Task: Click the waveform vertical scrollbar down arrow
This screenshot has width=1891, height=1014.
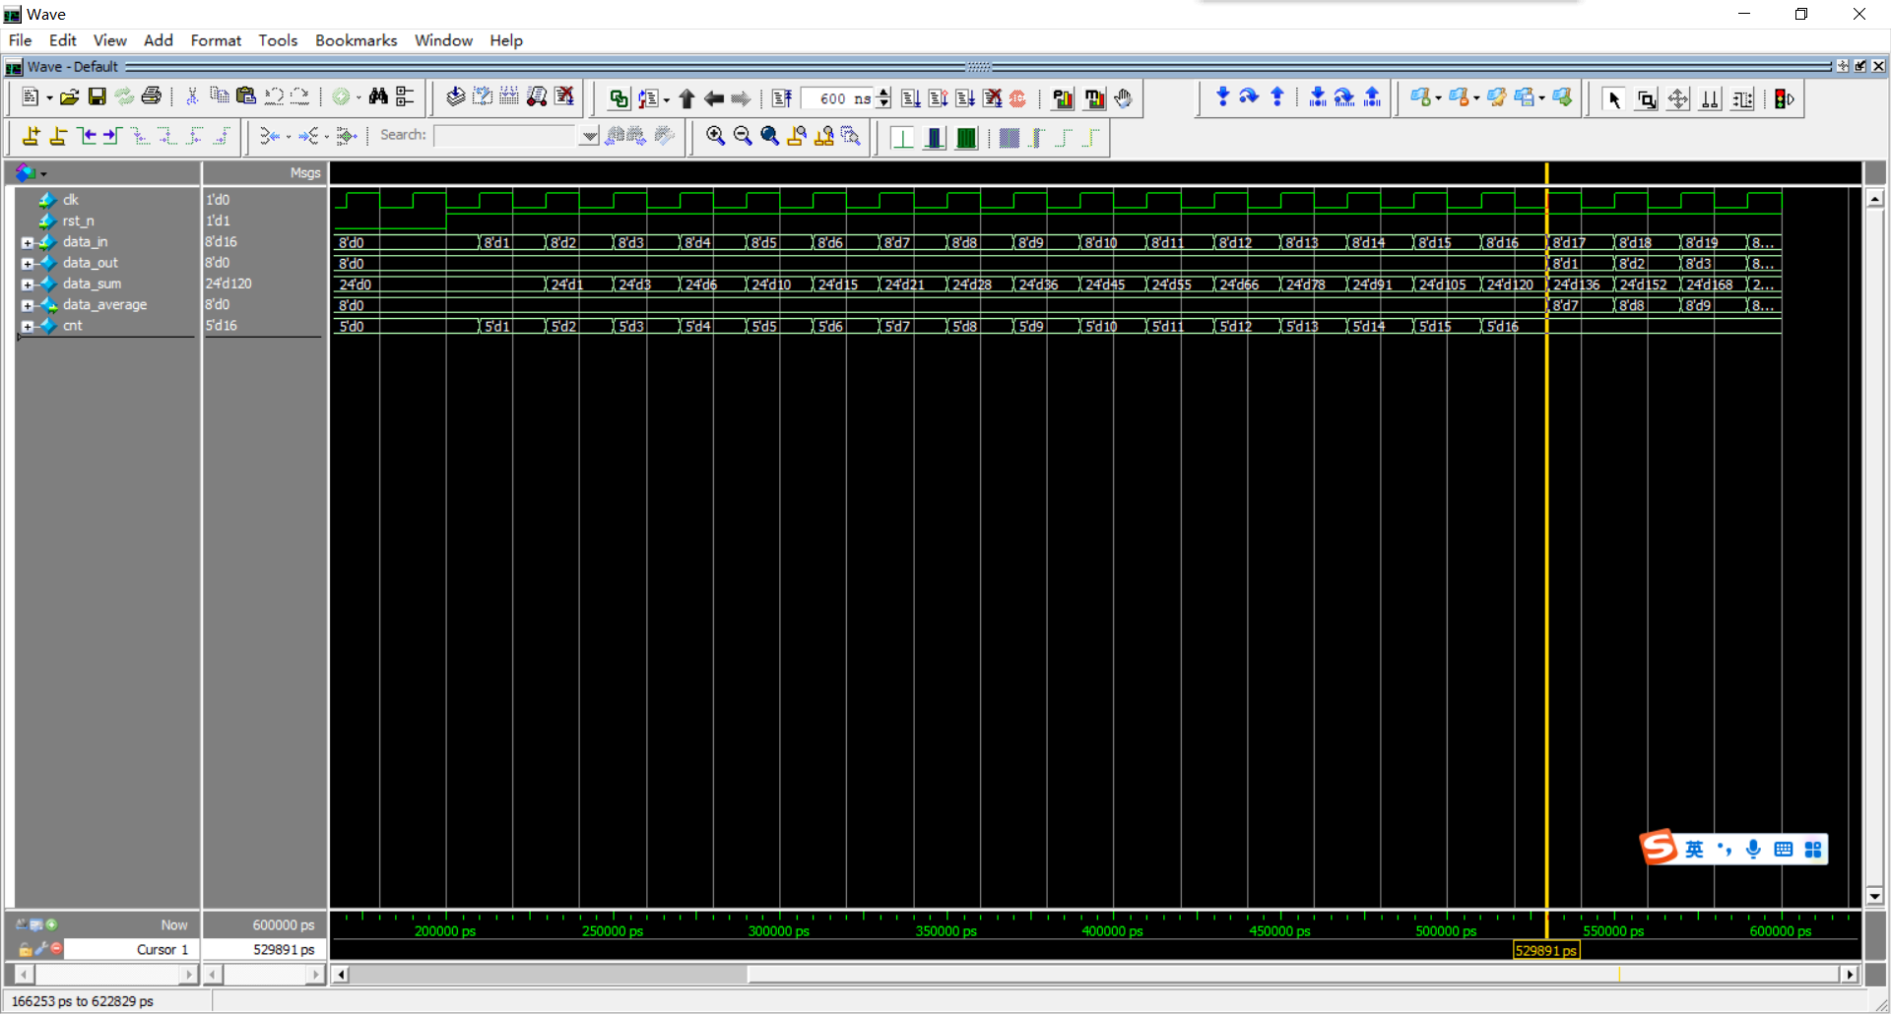Action: 1874,897
